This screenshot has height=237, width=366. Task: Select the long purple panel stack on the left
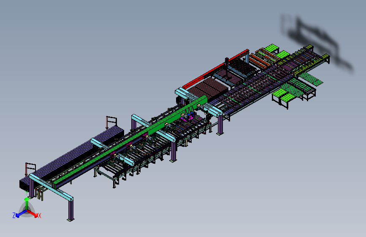(71, 156)
